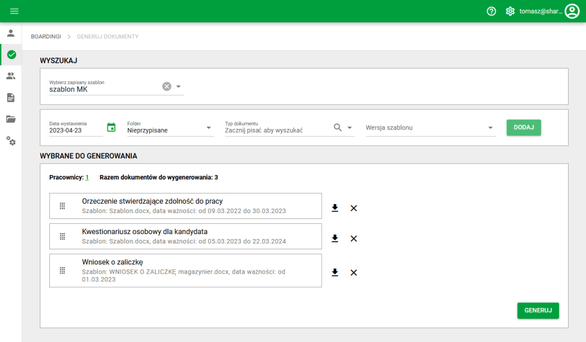Click the DODAJ button
This screenshot has height=342, width=586.
524,127
